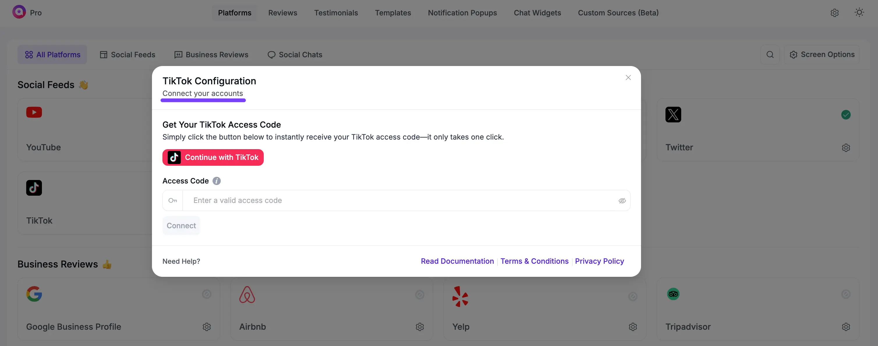878x346 pixels.
Task: Click the Tripadvisor owl icon
Action: (673, 294)
